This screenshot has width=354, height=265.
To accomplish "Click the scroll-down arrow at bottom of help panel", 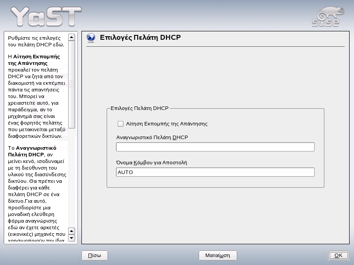I will 72,238.
